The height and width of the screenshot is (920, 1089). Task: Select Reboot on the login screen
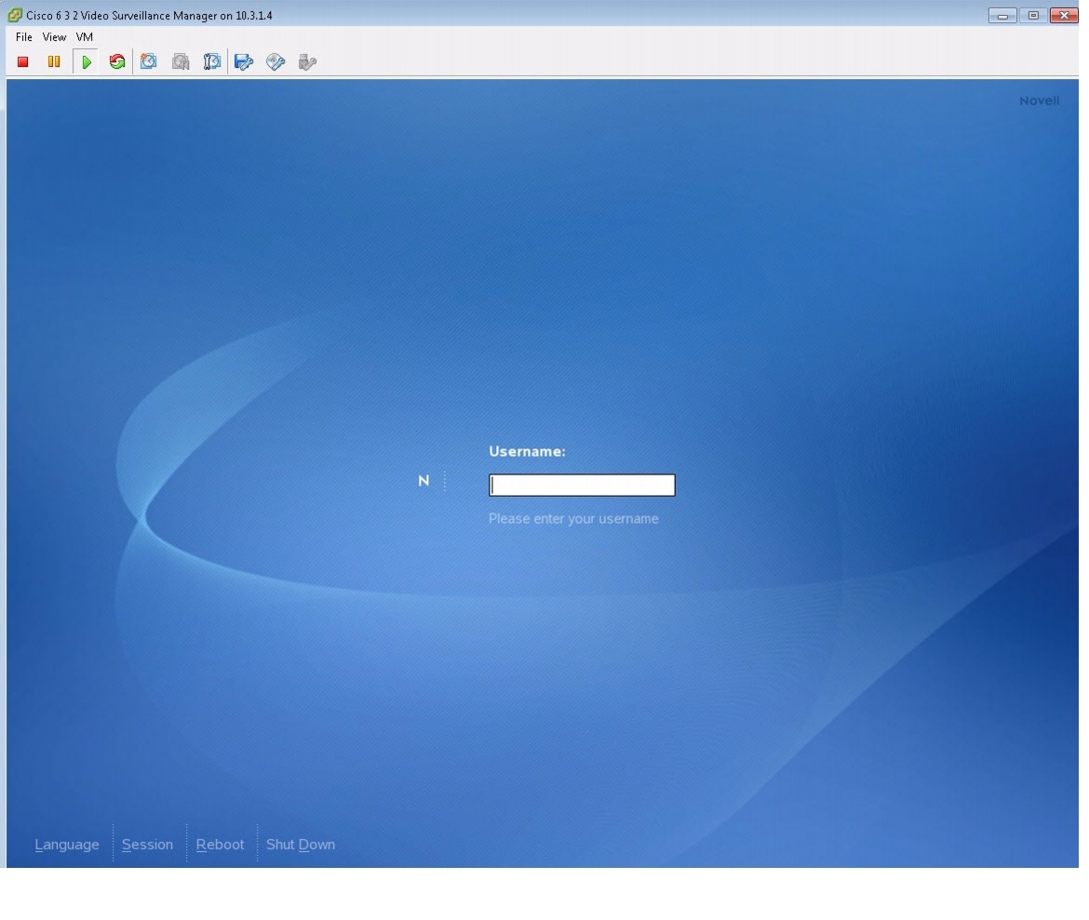click(221, 845)
